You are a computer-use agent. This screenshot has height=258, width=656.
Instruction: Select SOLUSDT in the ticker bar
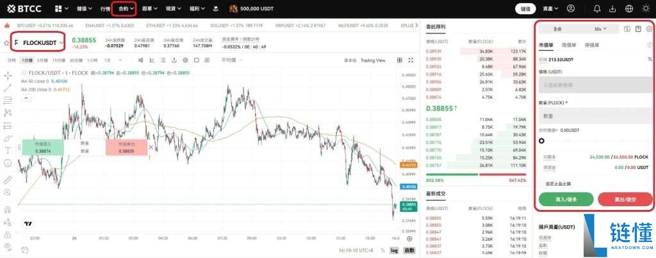click(236, 26)
